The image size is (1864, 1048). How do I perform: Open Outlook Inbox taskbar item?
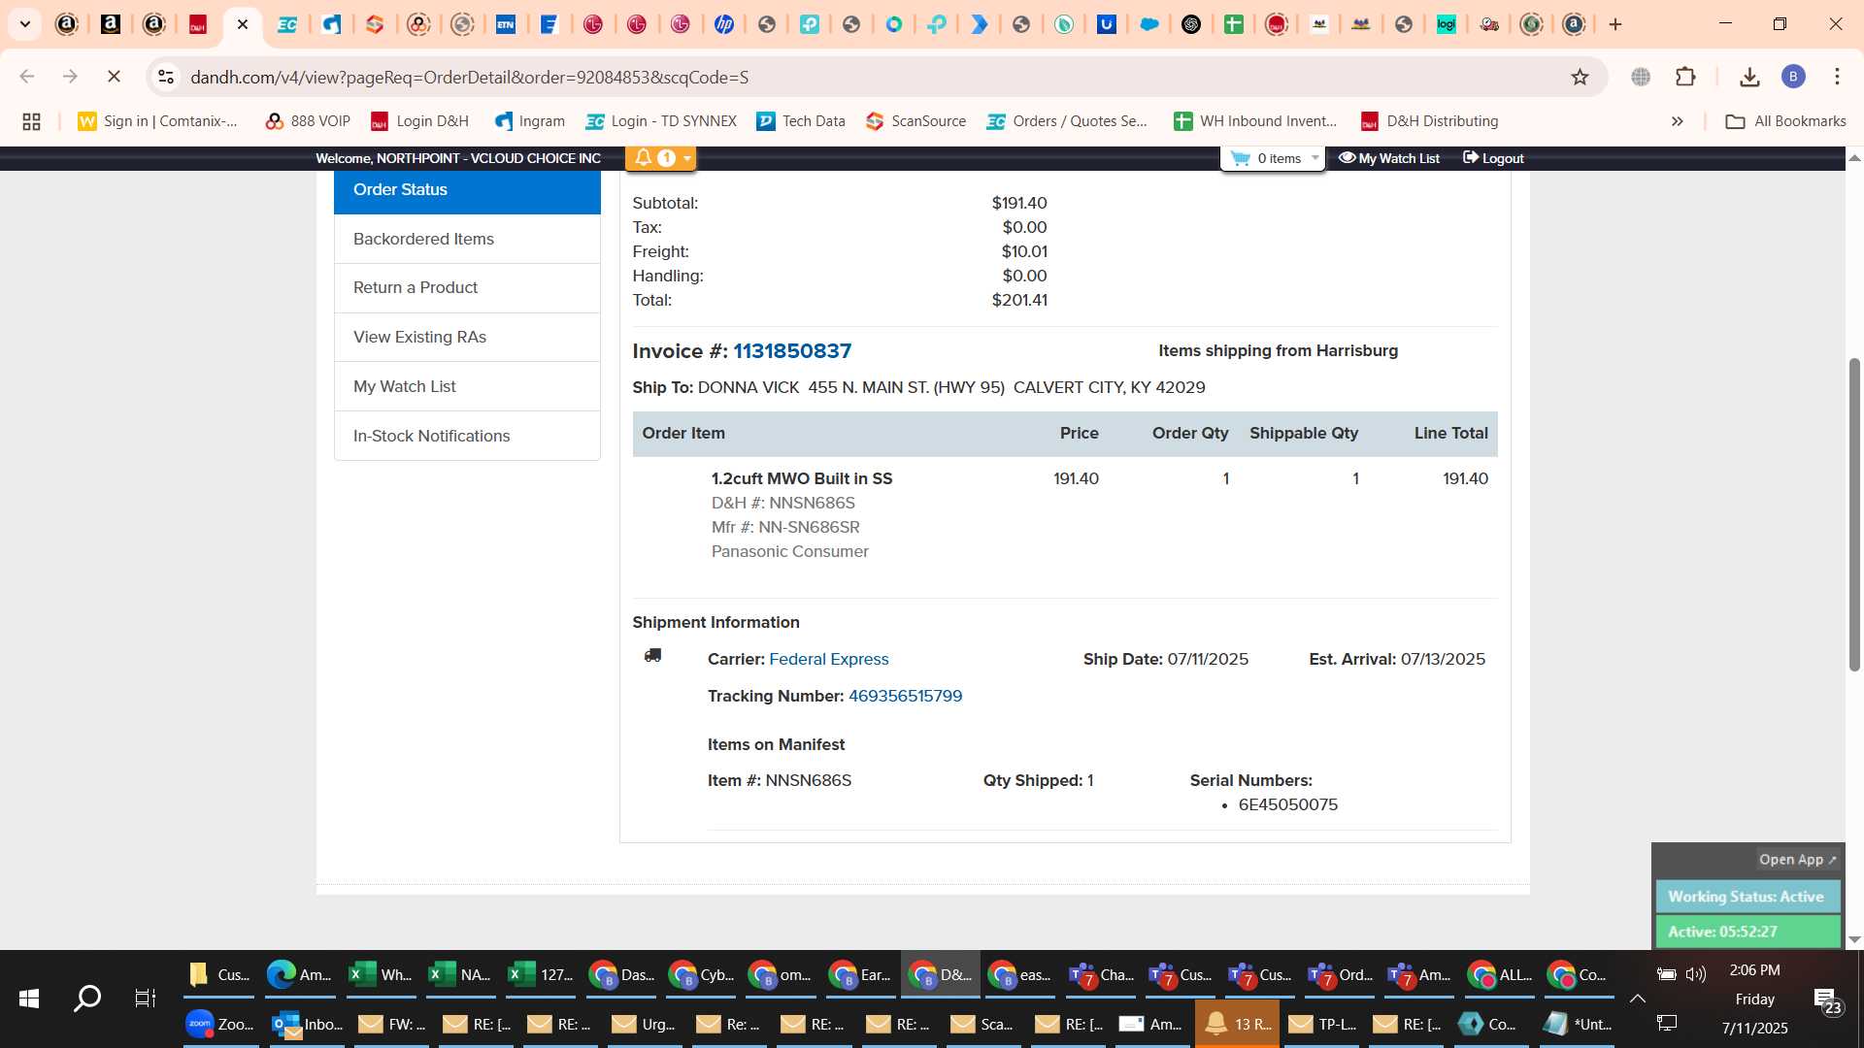308,1024
